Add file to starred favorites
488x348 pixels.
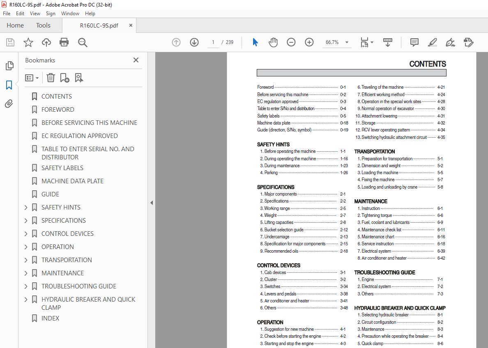coord(28,42)
